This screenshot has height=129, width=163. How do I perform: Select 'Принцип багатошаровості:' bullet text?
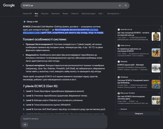(x=40, y=44)
